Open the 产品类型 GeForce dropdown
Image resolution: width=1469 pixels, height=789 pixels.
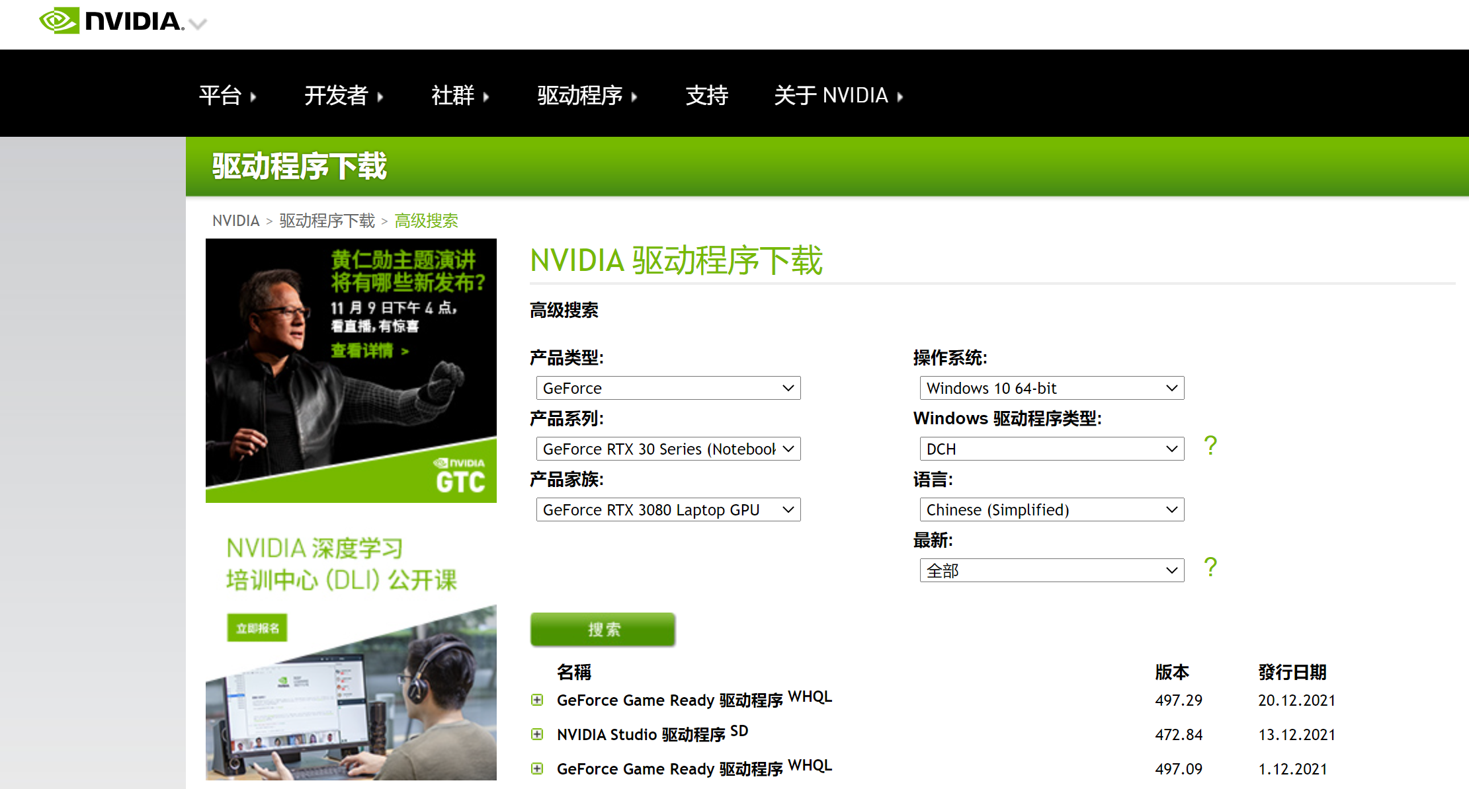(x=668, y=388)
